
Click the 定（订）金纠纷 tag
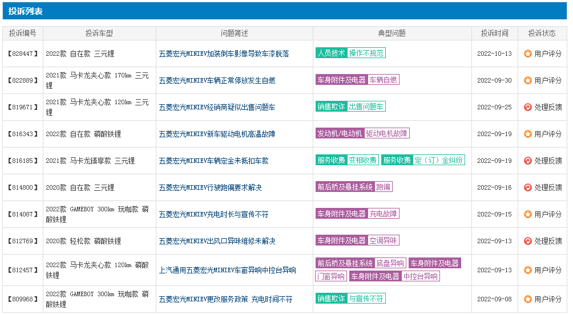click(x=438, y=160)
